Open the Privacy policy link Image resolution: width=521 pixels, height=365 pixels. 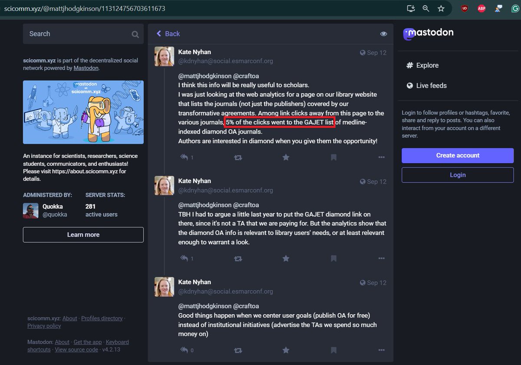coord(44,326)
